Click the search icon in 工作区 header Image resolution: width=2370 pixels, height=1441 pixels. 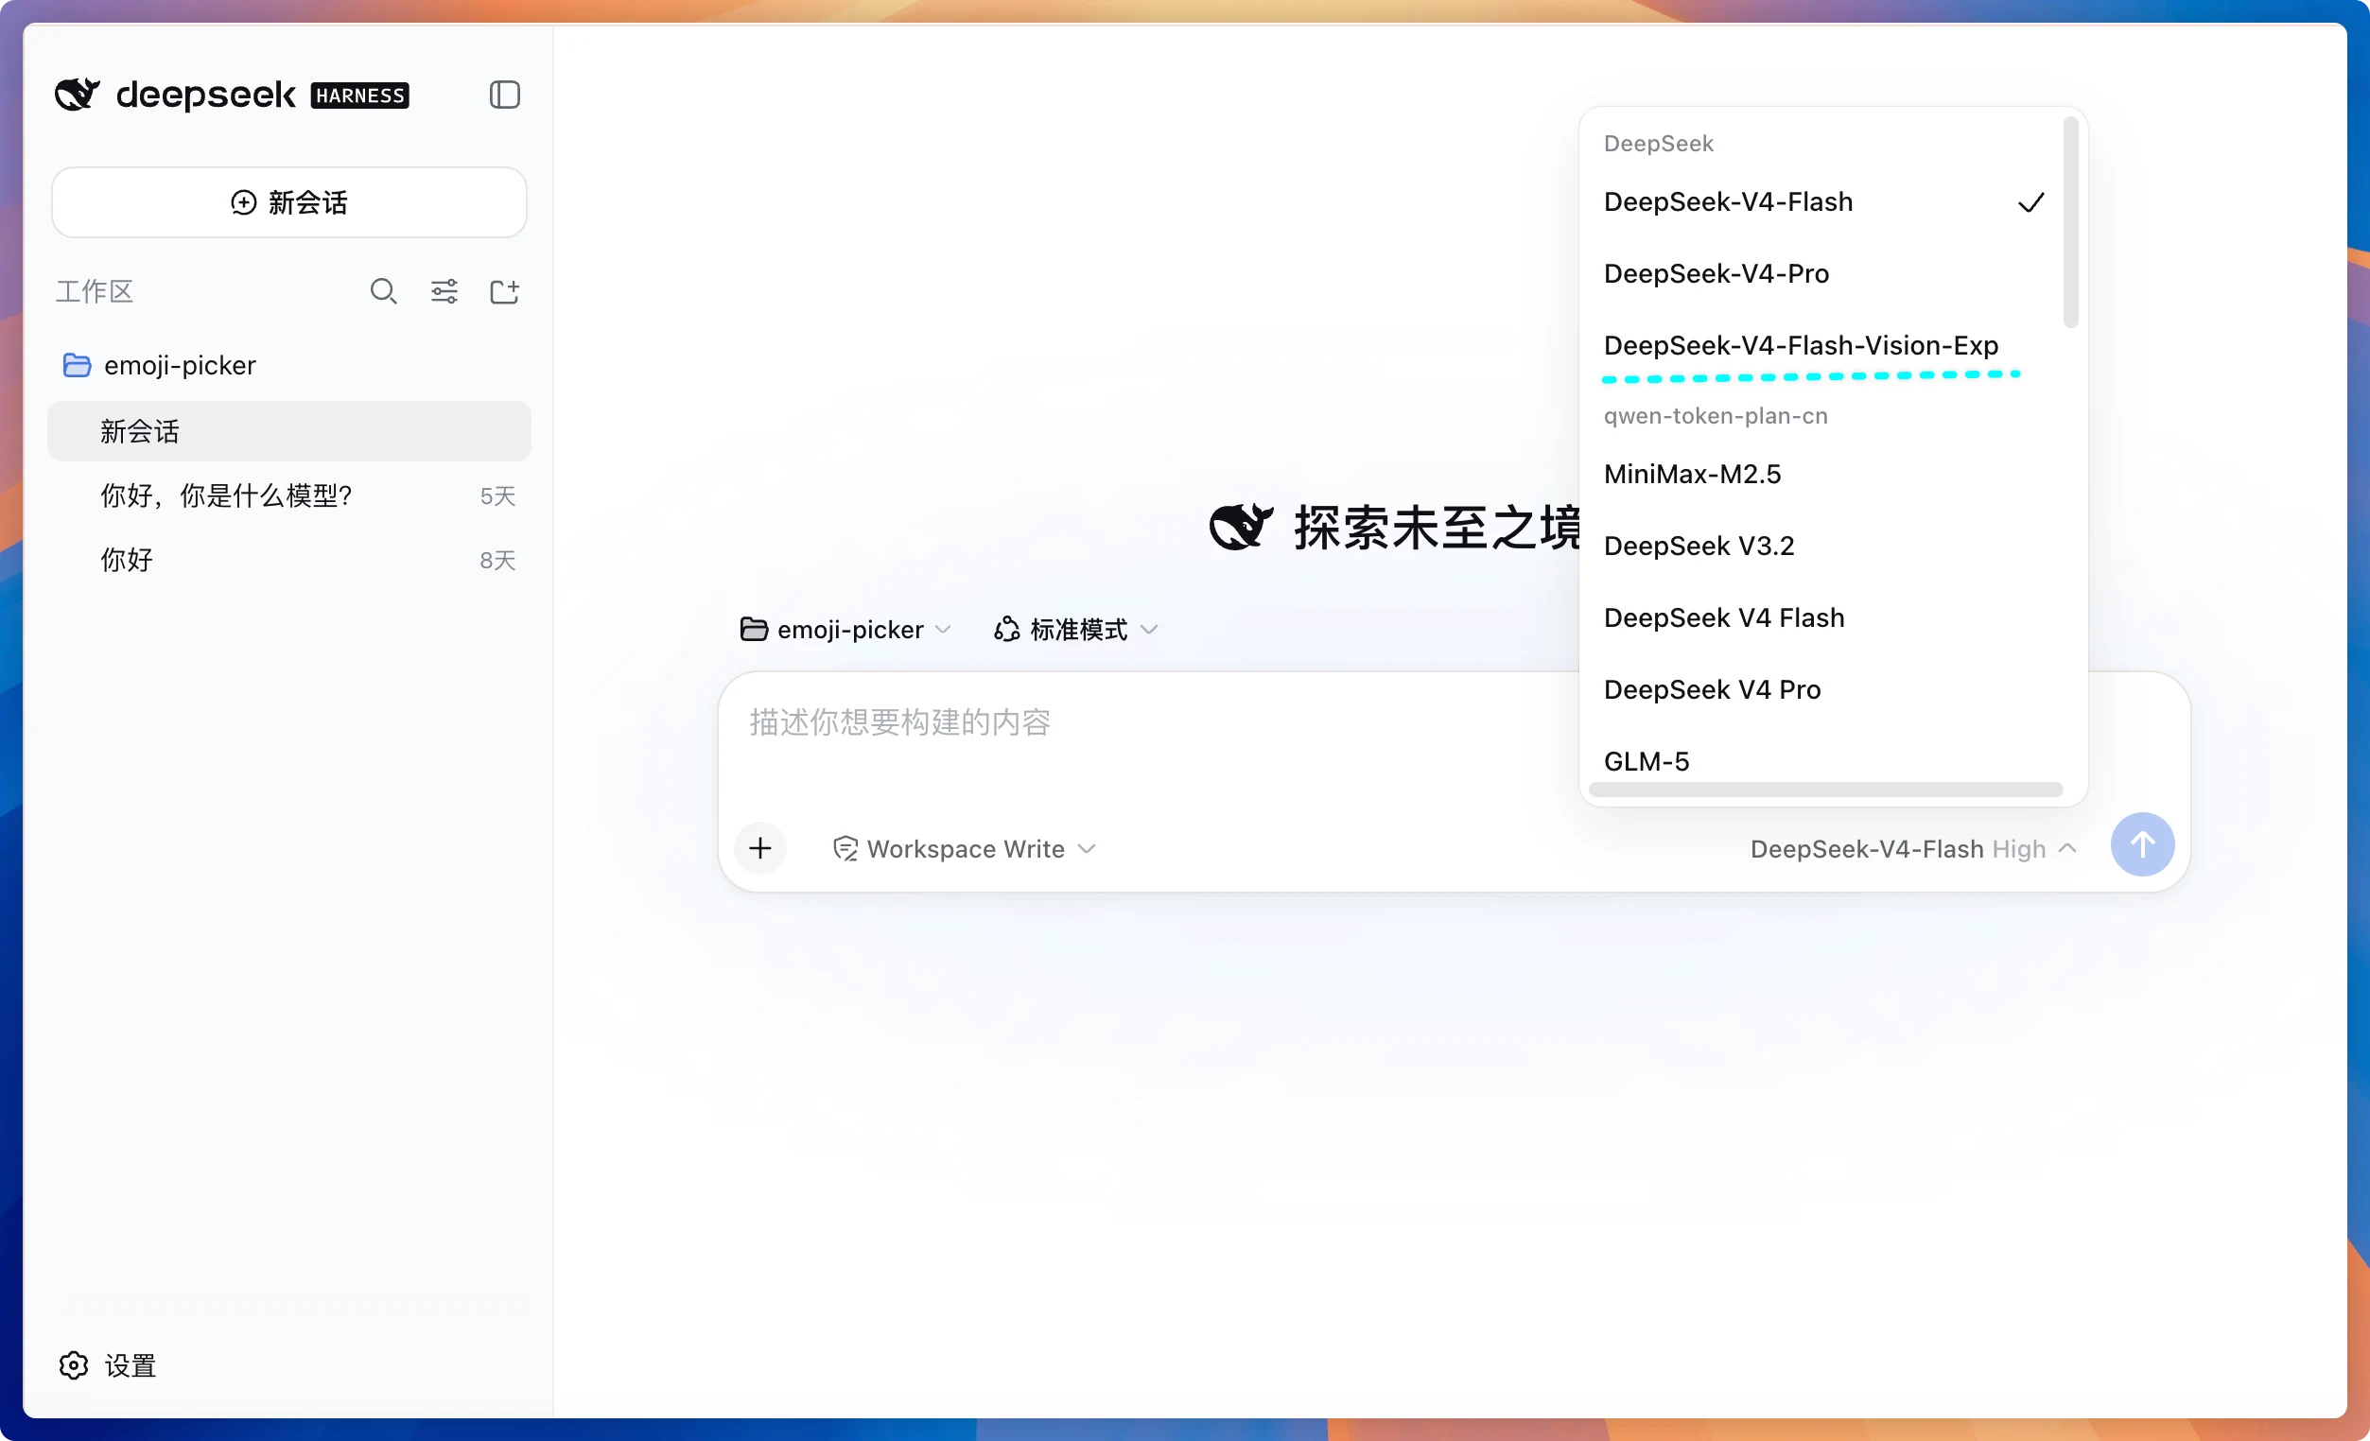coord(383,290)
